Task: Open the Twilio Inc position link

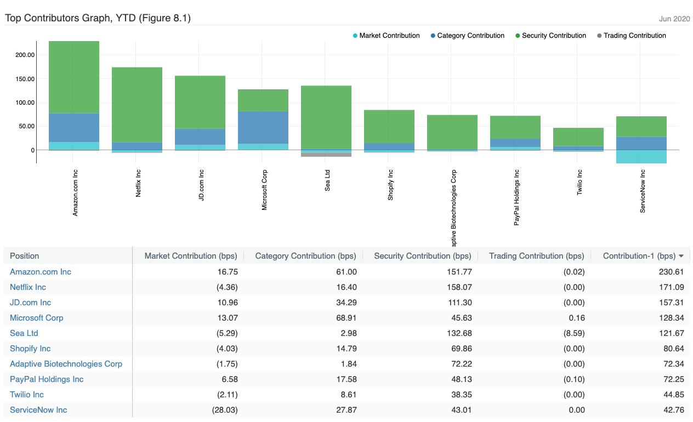Action: coord(27,395)
